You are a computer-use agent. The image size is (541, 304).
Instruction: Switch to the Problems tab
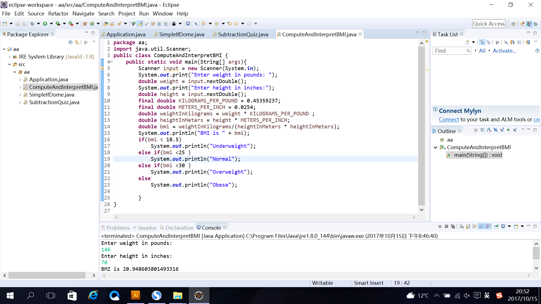[x=115, y=227]
